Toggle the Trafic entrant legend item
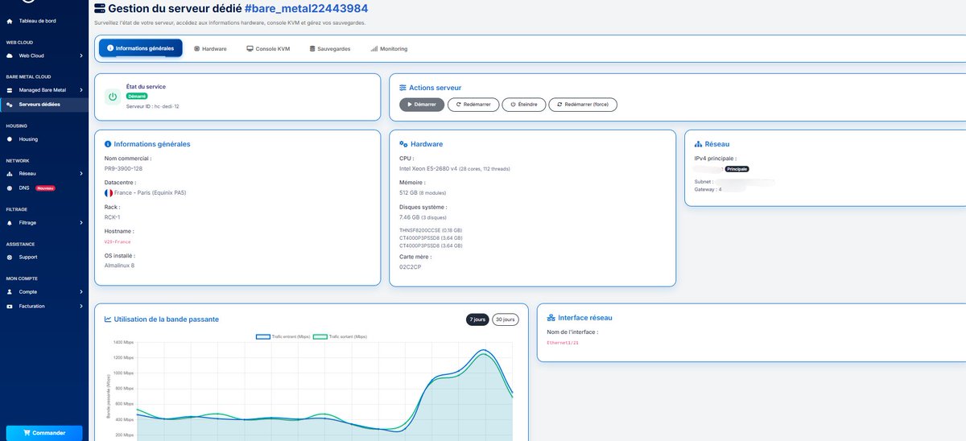The image size is (966, 441). point(283,336)
